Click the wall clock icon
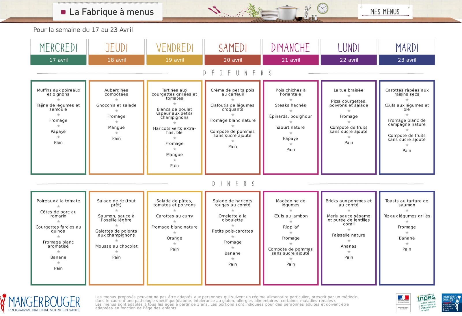 tap(323, 8)
